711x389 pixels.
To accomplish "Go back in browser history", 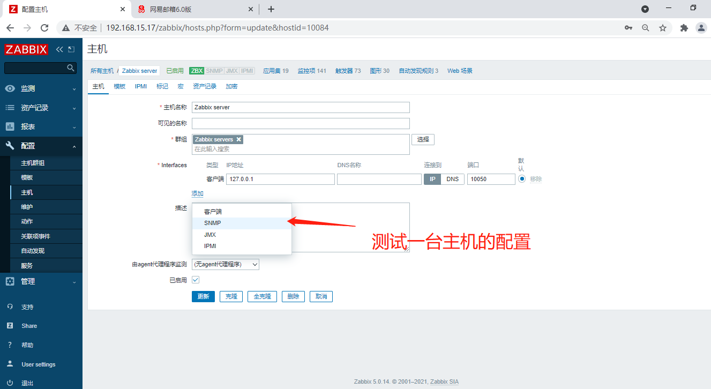I will [10, 28].
